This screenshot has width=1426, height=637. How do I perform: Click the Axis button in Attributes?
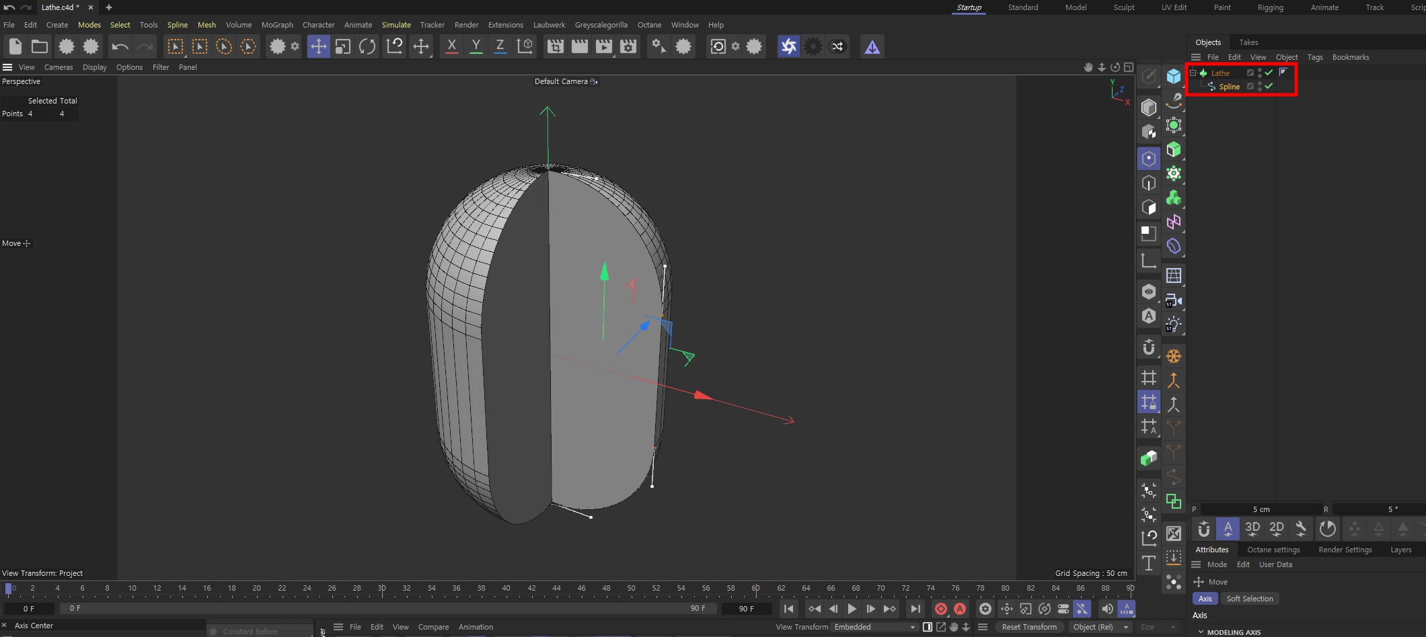tap(1205, 599)
